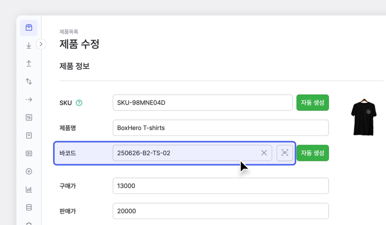Open the circled plus icon in sidebar

(29, 172)
